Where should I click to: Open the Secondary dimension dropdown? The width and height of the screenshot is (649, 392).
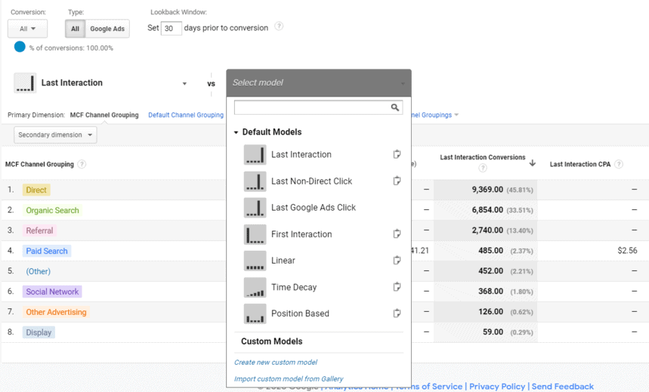(55, 135)
